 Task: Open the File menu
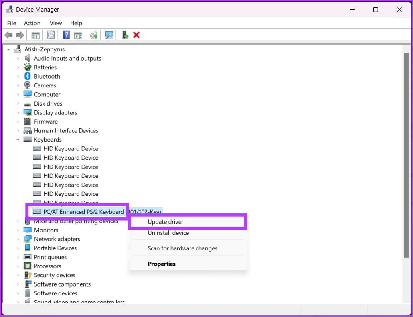click(11, 23)
